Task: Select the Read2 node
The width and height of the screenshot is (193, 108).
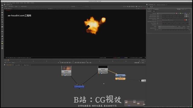Action: [103, 70]
